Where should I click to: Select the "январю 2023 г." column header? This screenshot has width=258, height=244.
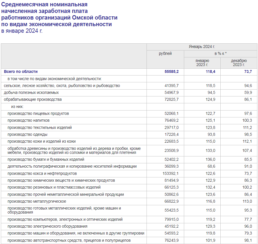pos(202,63)
